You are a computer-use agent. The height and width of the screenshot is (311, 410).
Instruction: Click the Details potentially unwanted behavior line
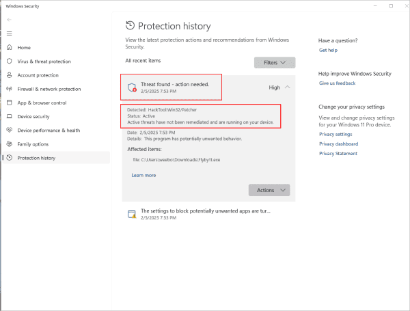tap(184, 139)
